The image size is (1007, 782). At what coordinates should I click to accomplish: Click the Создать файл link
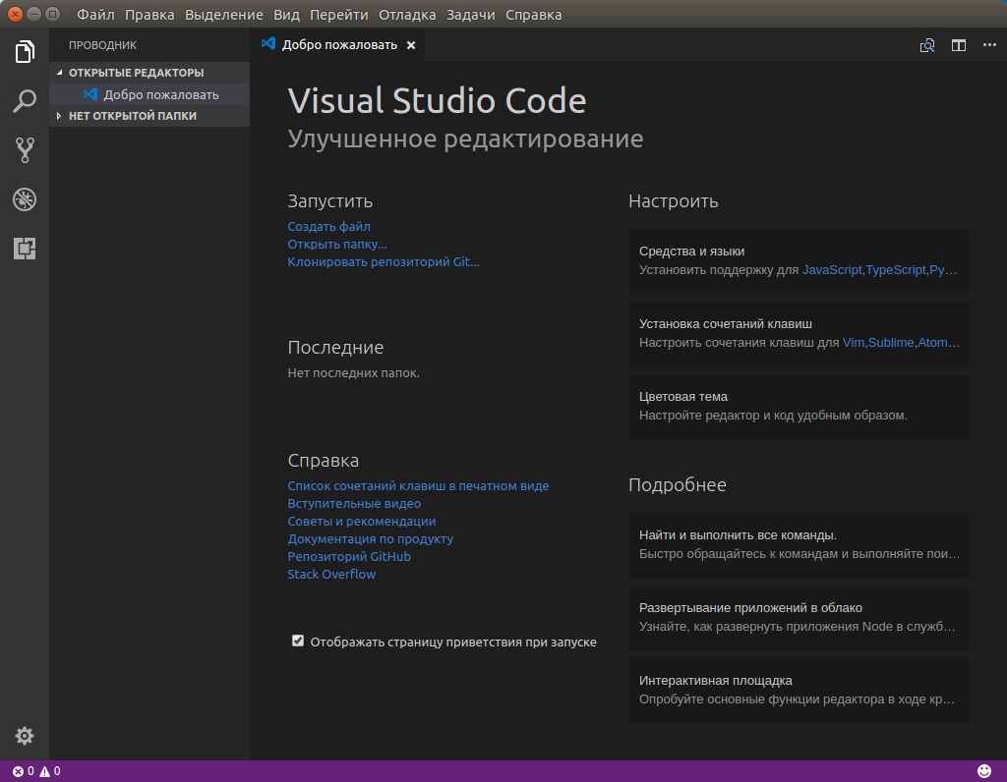click(328, 227)
